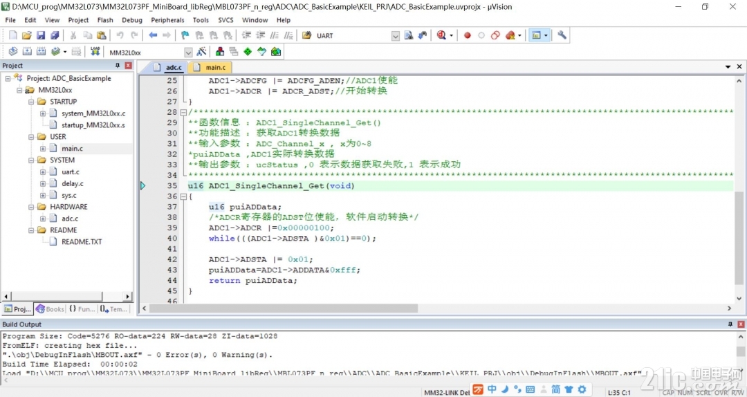Insert bookmark flag icon
The height and width of the screenshot is (397, 747).
click(x=185, y=35)
